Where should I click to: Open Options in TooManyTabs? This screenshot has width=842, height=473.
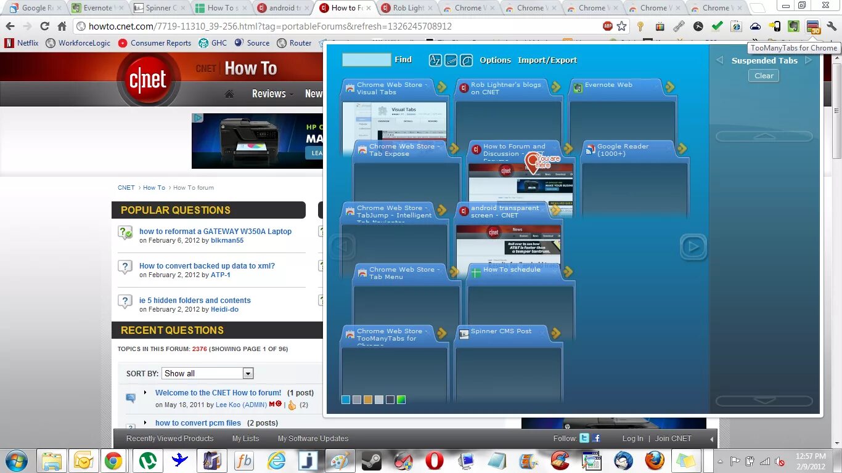496,60
